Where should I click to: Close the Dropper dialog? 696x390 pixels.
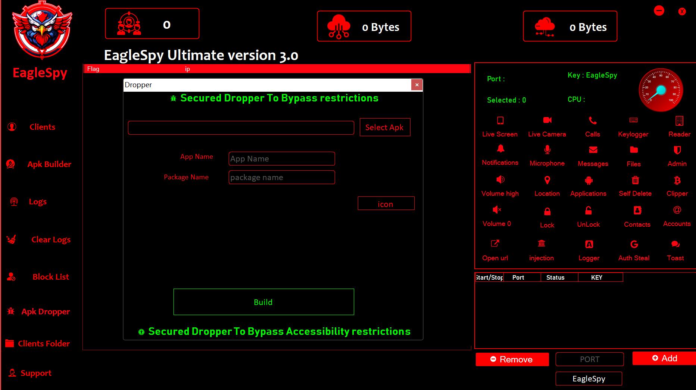417,85
